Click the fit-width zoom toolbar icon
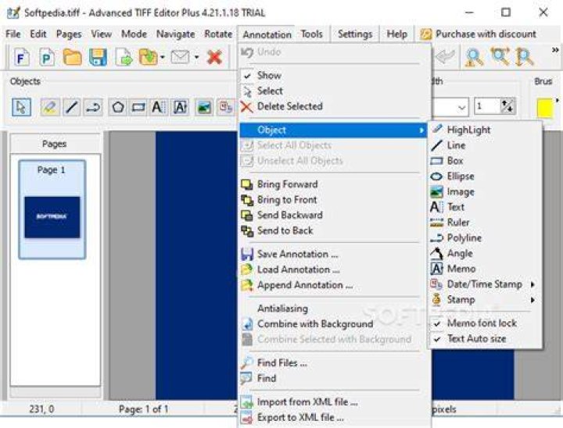Viewport: 563px width, 428px height. [500, 57]
